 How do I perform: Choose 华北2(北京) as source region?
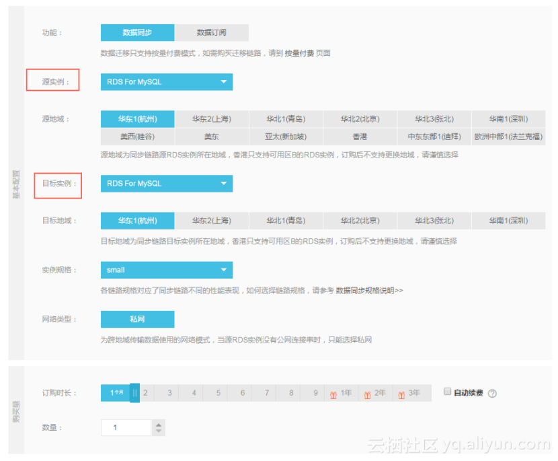360,118
